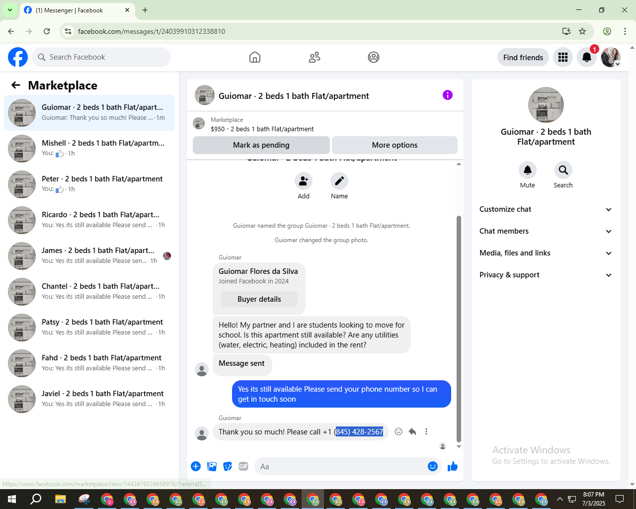Open the Groups icon in top navigation

point(374,57)
